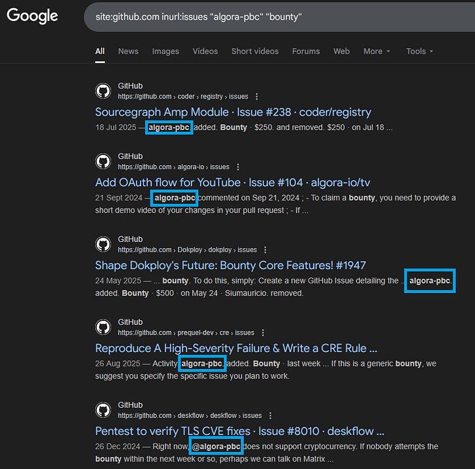Viewport: 475px width, 469px height.
Task: Open the Videos tab
Action: pos(205,51)
